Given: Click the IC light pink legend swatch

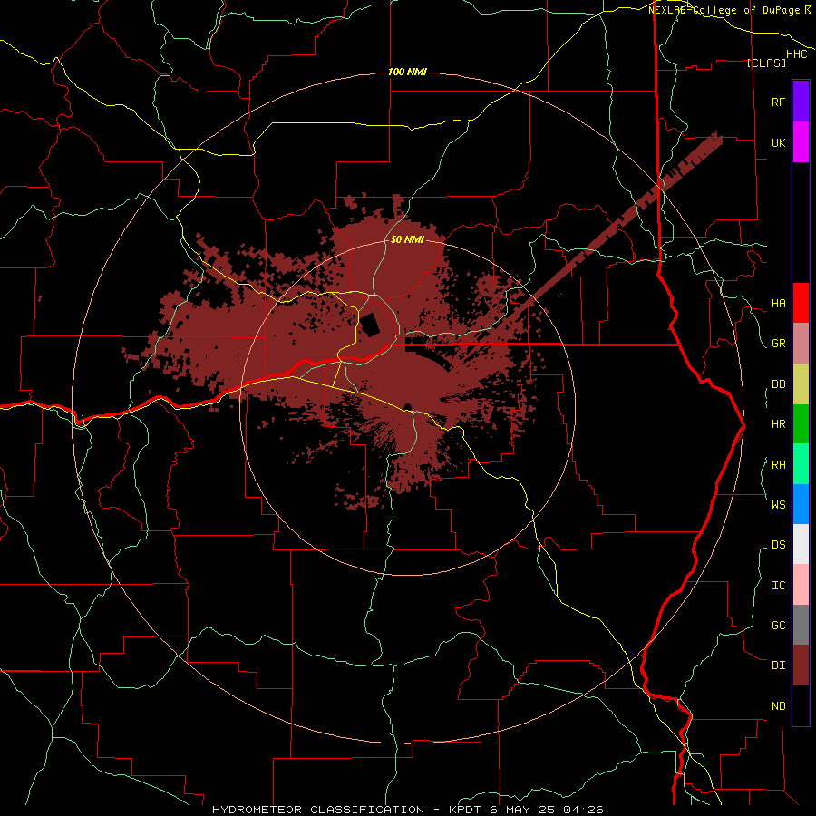Looking at the screenshot, I should pyautogui.click(x=801, y=585).
